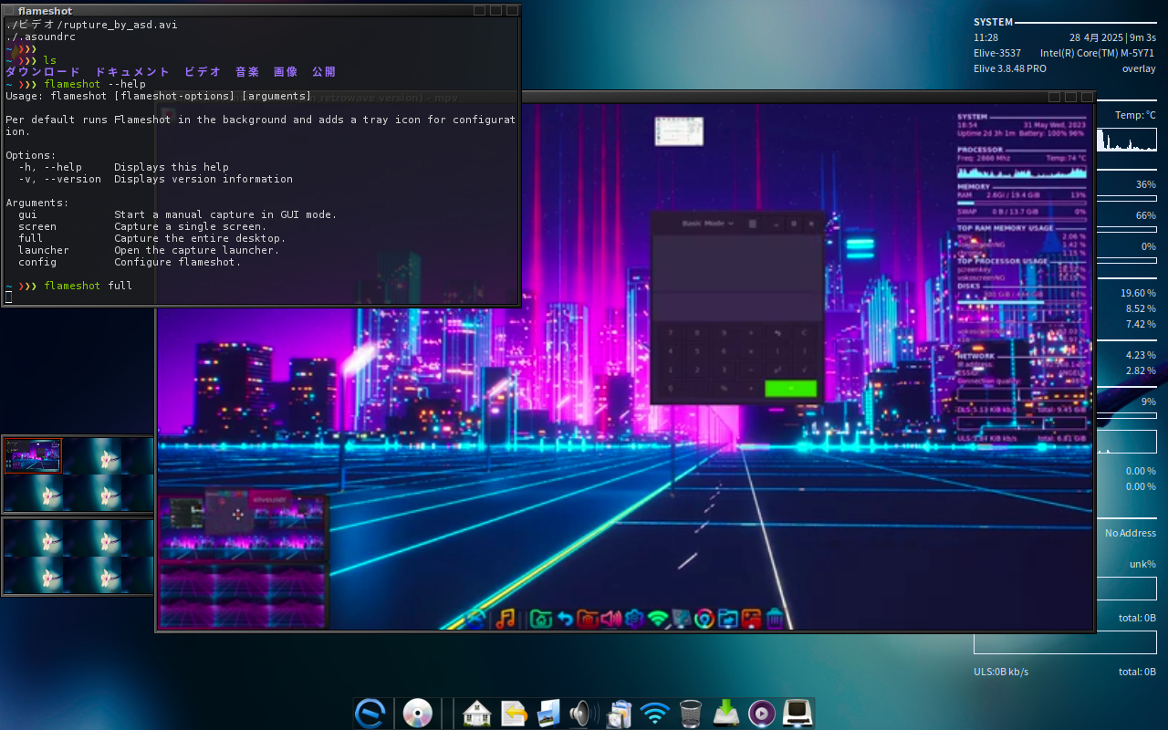Screen dimensions: 1168x730
Task: Select the active desktop thumbnail with red border
Action: click(x=33, y=455)
